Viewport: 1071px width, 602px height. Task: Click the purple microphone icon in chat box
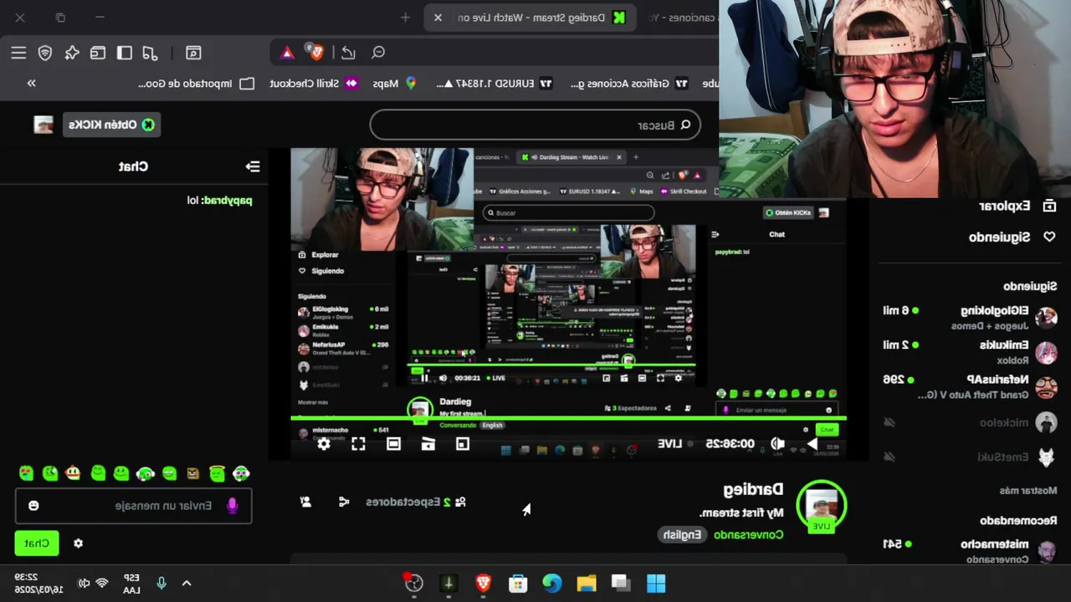tap(233, 506)
